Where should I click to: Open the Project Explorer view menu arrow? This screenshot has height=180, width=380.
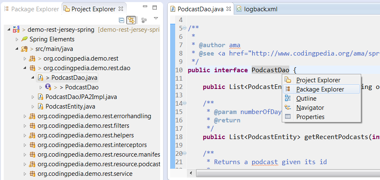pos(156,19)
